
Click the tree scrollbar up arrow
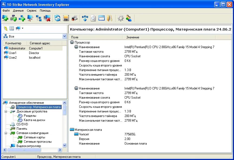pyautogui.click(x=64, y=103)
